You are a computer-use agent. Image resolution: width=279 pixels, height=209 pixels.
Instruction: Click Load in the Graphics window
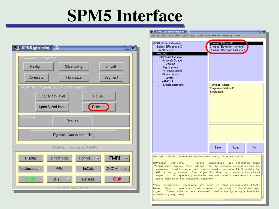236,147
